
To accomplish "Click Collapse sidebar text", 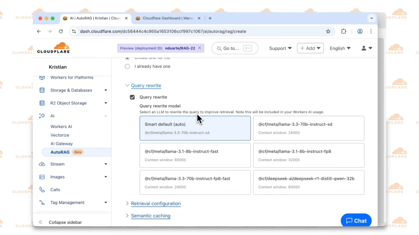I will [x=65, y=222].
